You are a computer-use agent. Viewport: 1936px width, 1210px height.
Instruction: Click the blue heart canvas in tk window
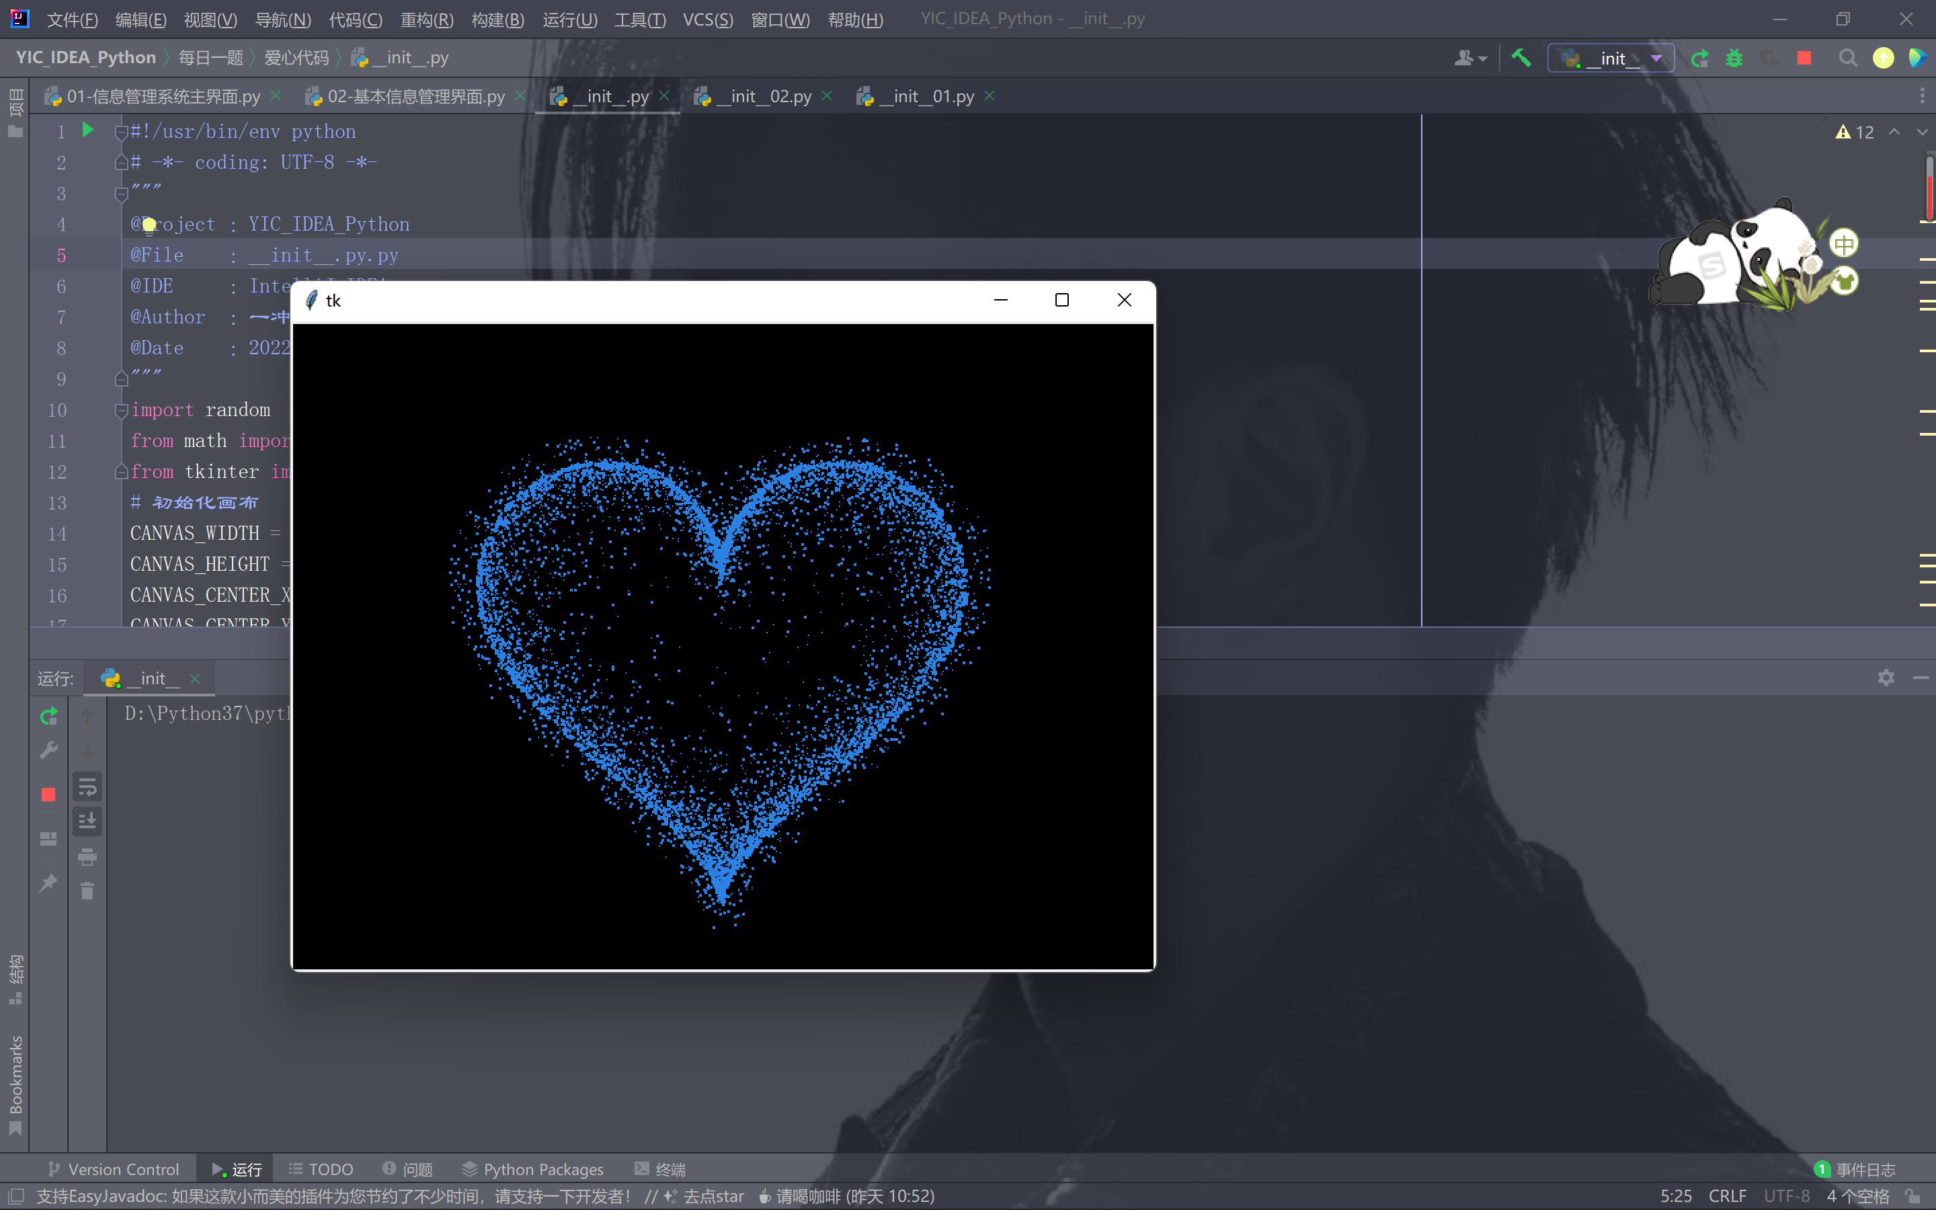(x=723, y=646)
